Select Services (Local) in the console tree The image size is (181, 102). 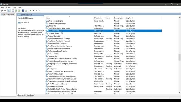(x=9, y=14)
